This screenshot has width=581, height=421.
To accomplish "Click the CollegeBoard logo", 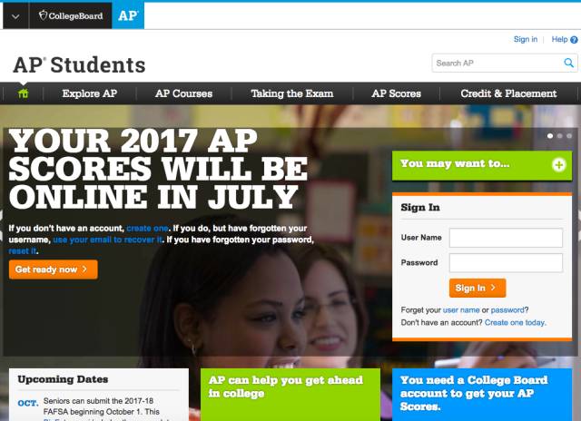I will [x=71, y=15].
